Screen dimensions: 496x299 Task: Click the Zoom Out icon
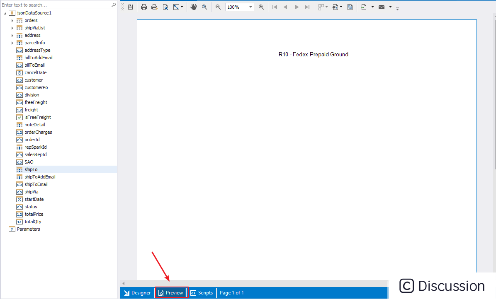pyautogui.click(x=218, y=7)
